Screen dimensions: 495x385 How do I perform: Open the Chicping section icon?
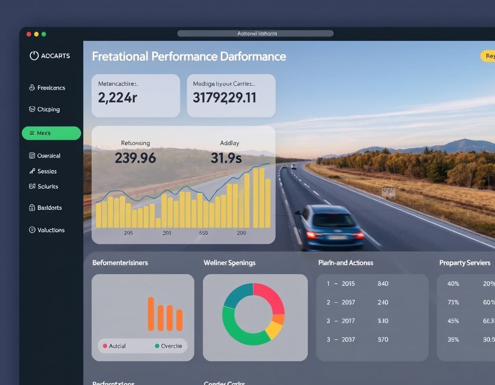pos(32,109)
